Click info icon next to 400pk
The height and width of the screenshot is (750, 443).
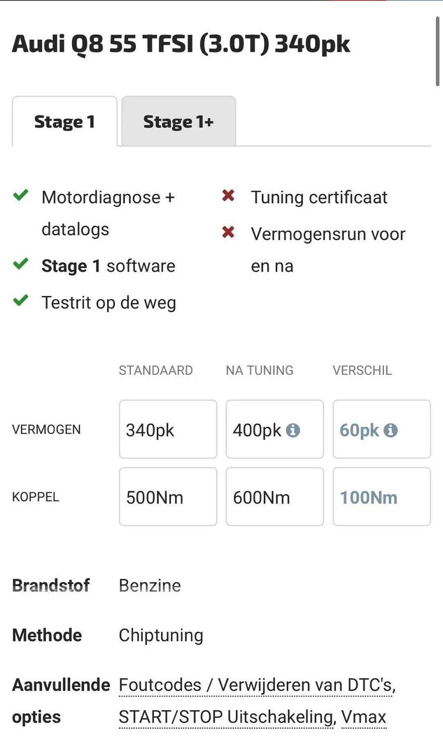click(293, 430)
